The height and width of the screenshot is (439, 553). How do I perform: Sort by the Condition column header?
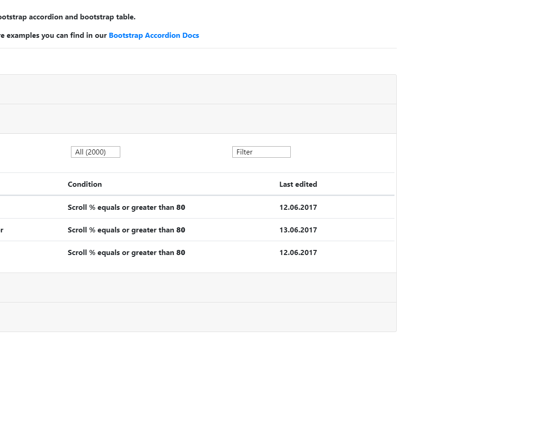[85, 184]
